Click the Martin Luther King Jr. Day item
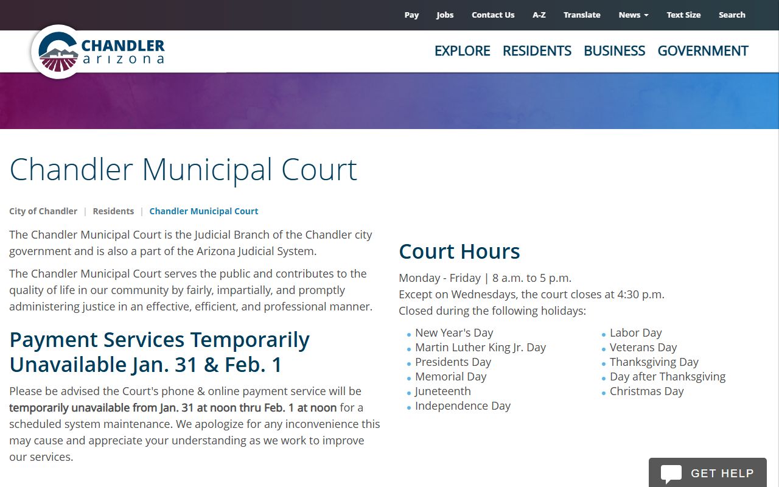The image size is (779, 487). [x=481, y=348]
